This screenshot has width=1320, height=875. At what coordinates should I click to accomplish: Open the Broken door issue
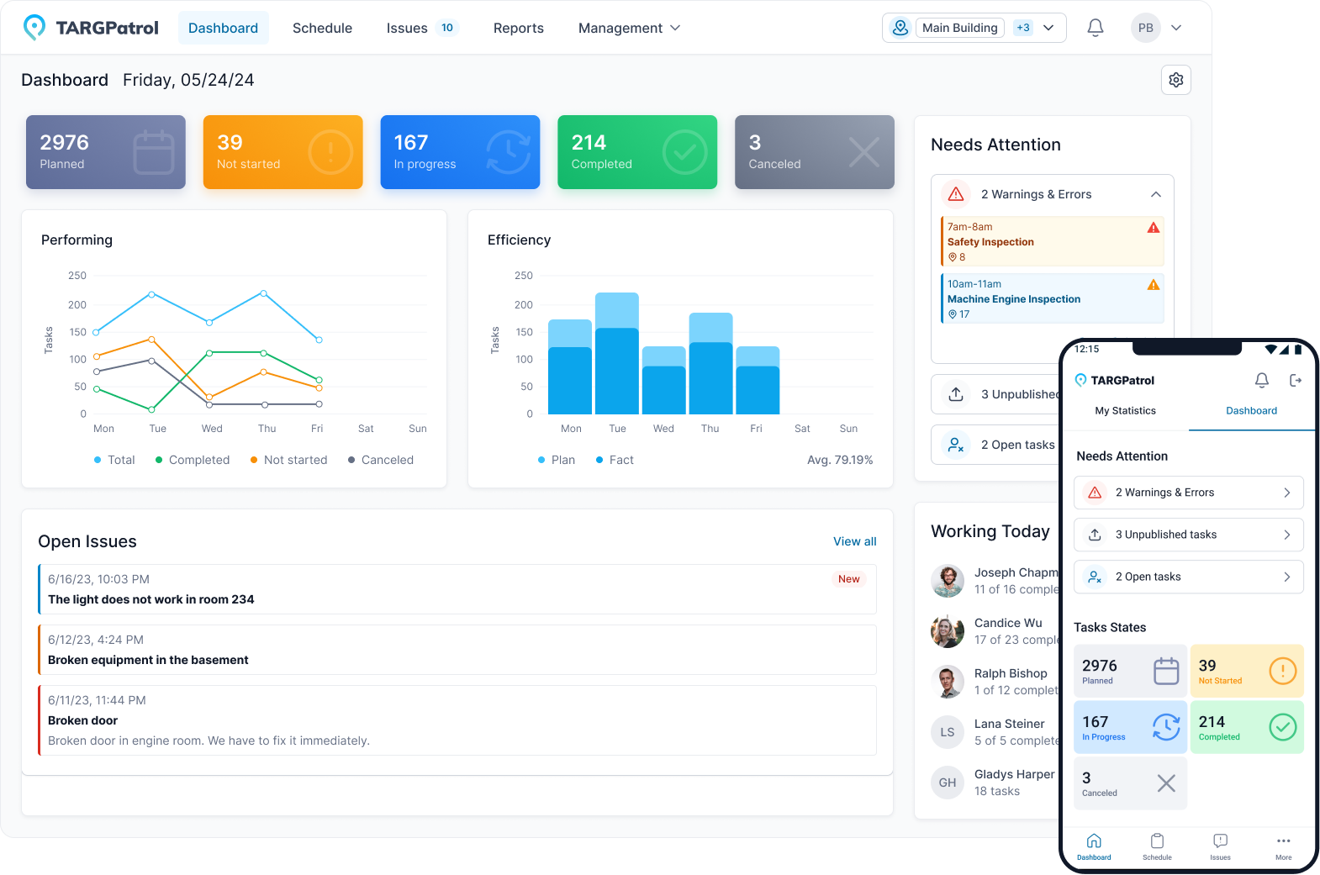coord(457,720)
